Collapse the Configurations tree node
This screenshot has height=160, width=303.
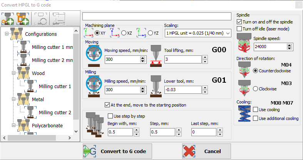(x=7, y=34)
